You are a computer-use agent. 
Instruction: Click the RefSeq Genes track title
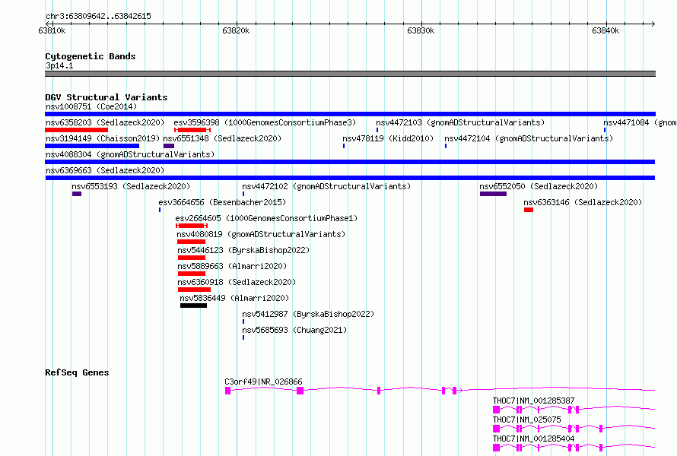[77, 372]
